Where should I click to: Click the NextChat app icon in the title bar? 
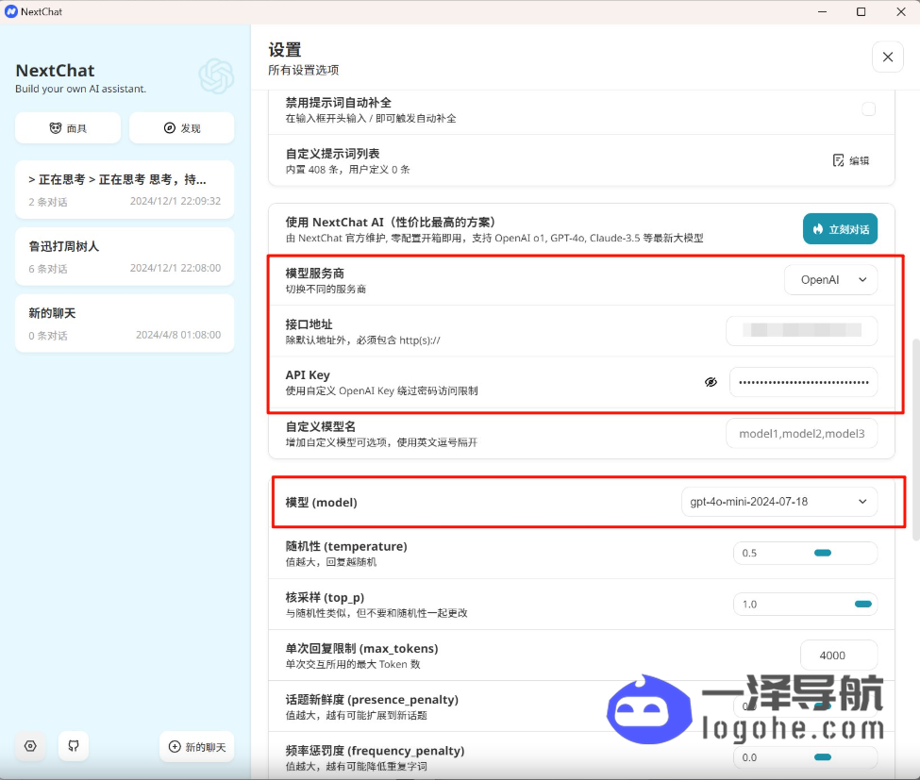[11, 11]
